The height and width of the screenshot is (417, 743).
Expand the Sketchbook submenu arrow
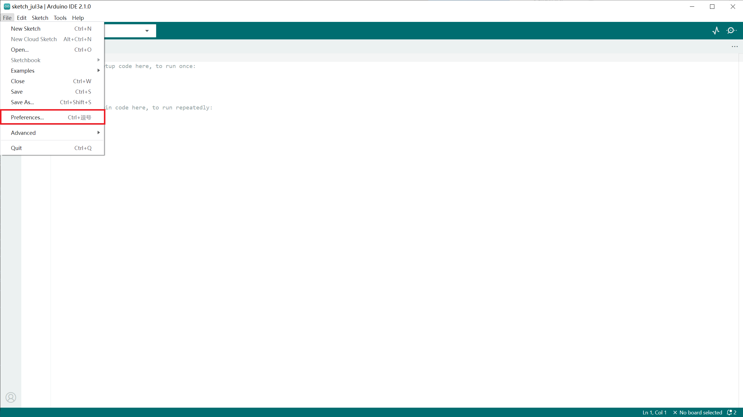click(x=98, y=60)
